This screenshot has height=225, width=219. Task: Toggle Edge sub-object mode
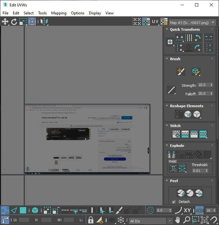pyautogui.click(x=14, y=210)
